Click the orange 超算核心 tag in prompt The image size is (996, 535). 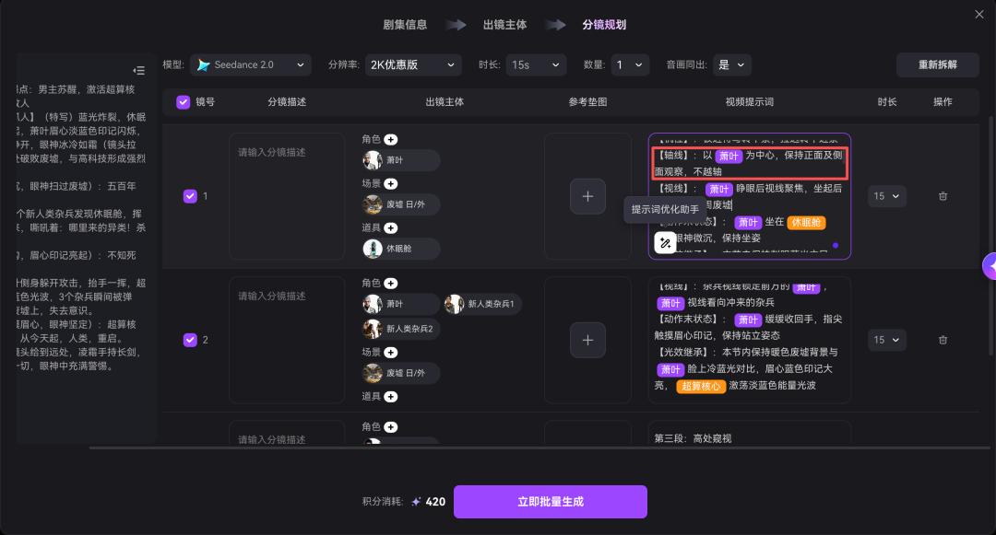pyautogui.click(x=701, y=386)
